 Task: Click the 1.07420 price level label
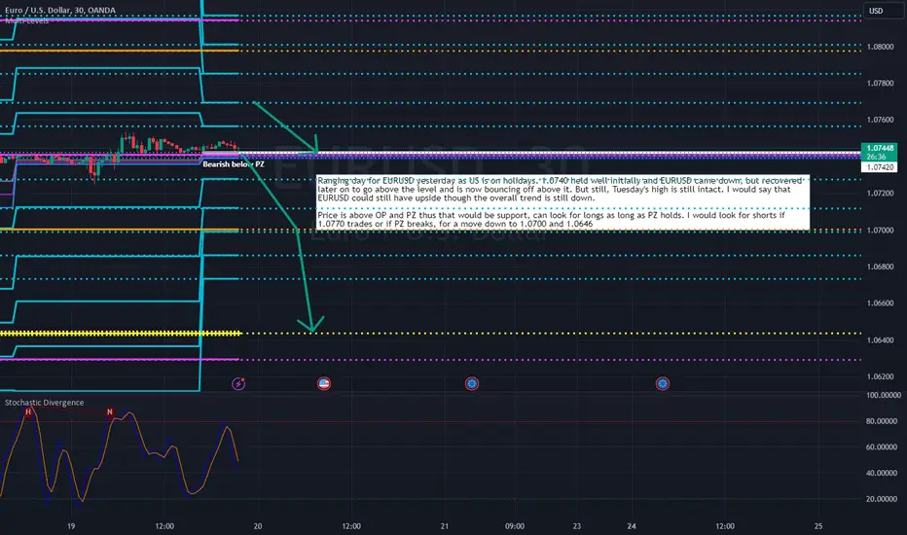click(x=879, y=167)
